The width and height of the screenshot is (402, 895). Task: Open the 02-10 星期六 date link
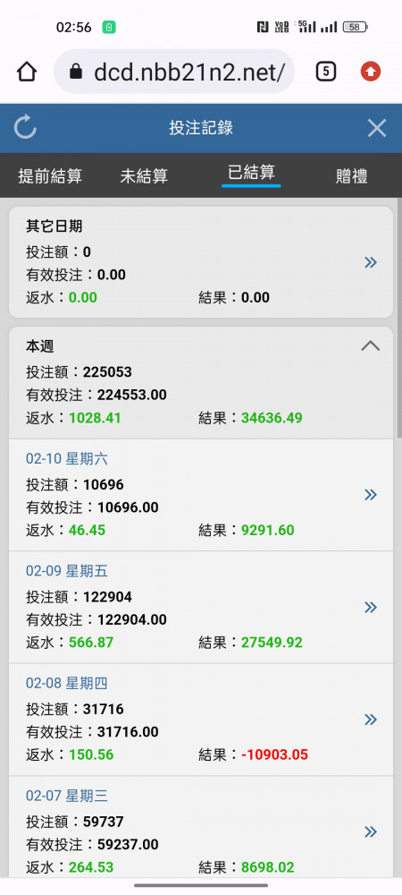click(67, 458)
